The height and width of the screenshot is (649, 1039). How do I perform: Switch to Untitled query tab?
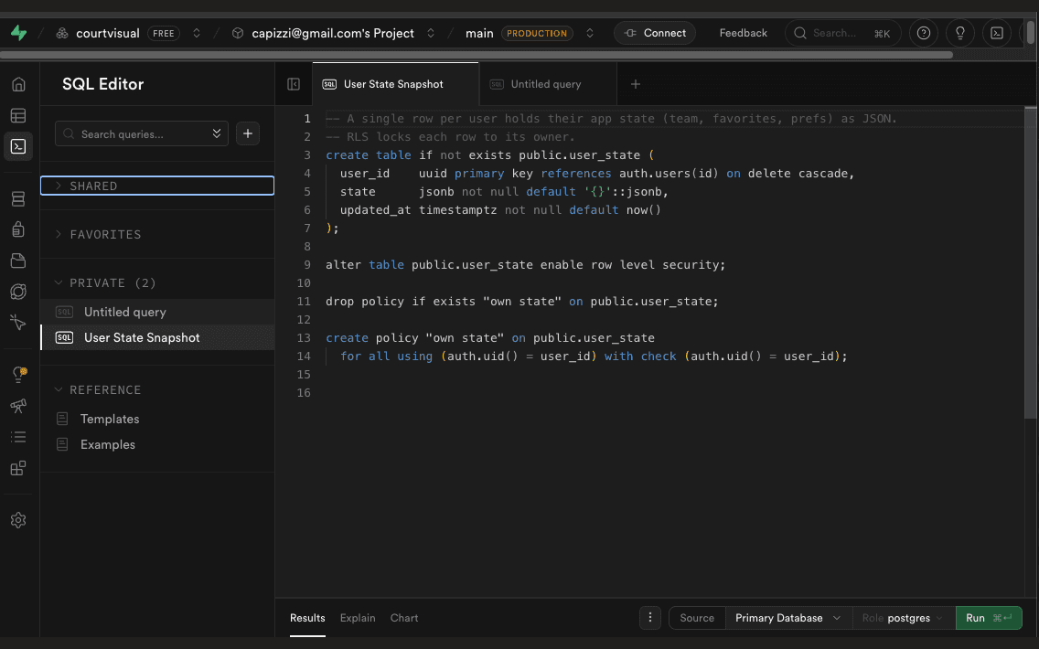tap(547, 84)
